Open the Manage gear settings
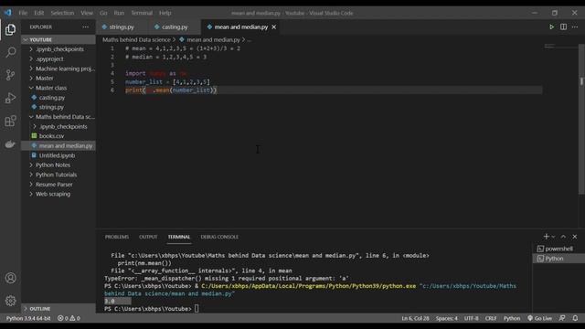The height and width of the screenshot is (329, 585). pos(10,301)
